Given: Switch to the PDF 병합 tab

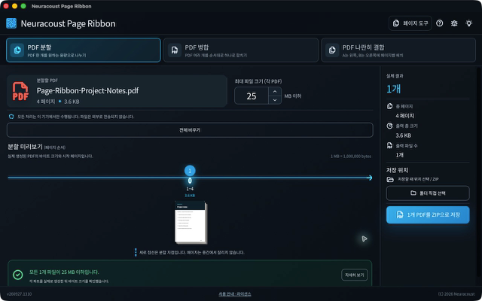Looking at the screenshot, I should [x=241, y=50].
